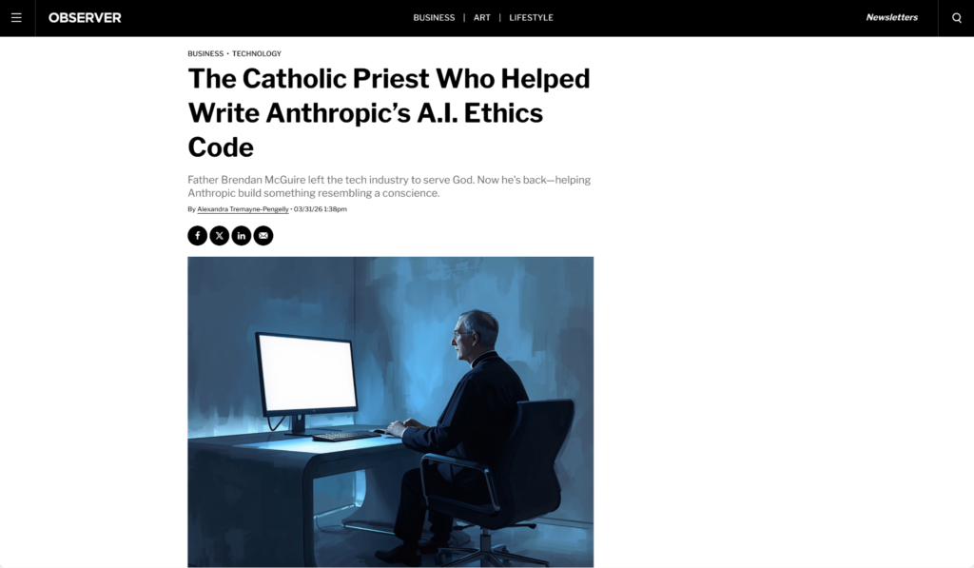This screenshot has height=568, width=974.
Task: Share article via email icon
Action: pyautogui.click(x=263, y=236)
